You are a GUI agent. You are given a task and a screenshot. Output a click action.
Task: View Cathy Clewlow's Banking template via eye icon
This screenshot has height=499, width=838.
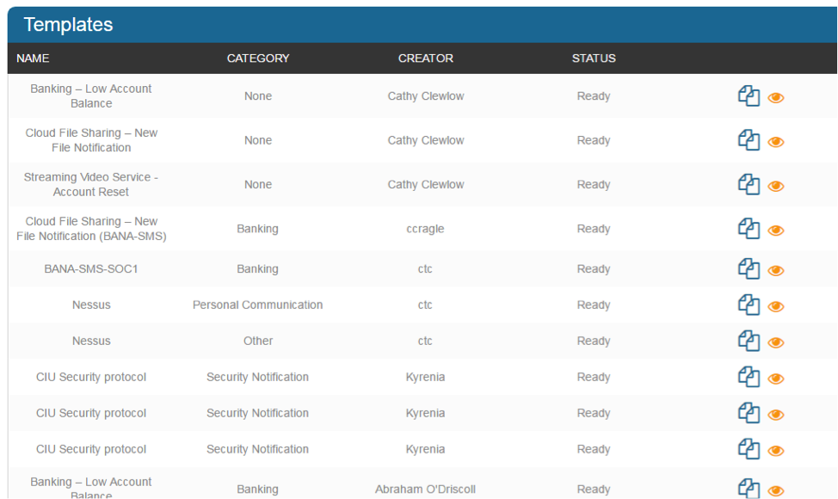pyautogui.click(x=776, y=97)
